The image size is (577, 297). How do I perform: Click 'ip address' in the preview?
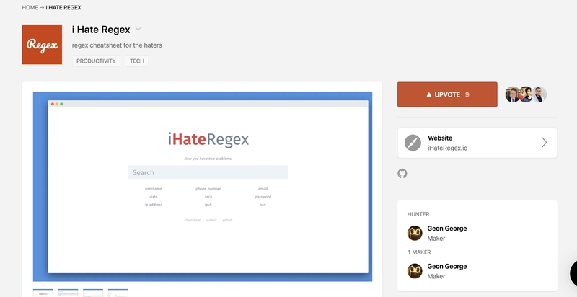(x=154, y=205)
